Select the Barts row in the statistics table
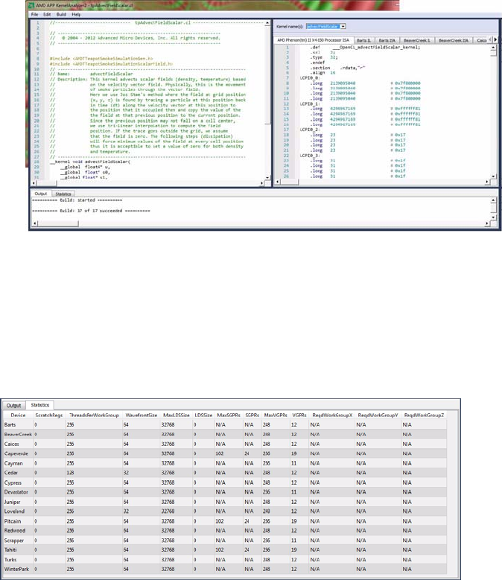502x580 pixels. coord(224,424)
